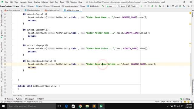194x109 pixels.
Task: Click the Debug app bug icon
Action: coord(152,6)
